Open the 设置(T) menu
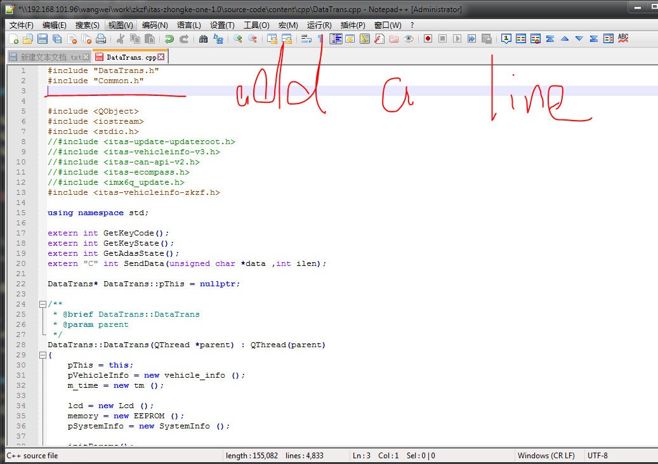This screenshot has width=658, height=464. coord(222,25)
